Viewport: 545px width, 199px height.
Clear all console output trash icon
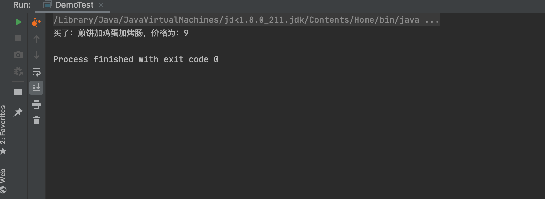36,120
